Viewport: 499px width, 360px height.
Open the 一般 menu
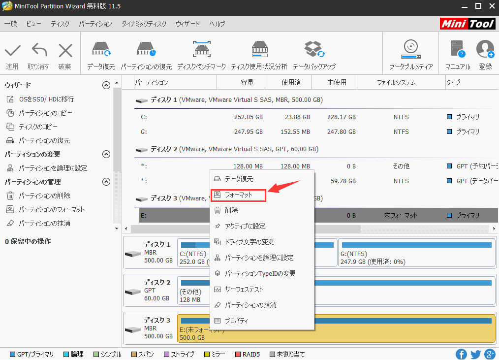pyautogui.click(x=11, y=24)
